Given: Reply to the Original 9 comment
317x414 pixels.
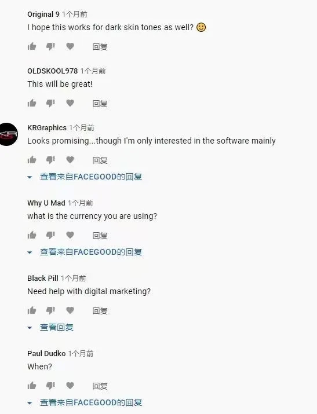Looking at the screenshot, I should pos(100,47).
